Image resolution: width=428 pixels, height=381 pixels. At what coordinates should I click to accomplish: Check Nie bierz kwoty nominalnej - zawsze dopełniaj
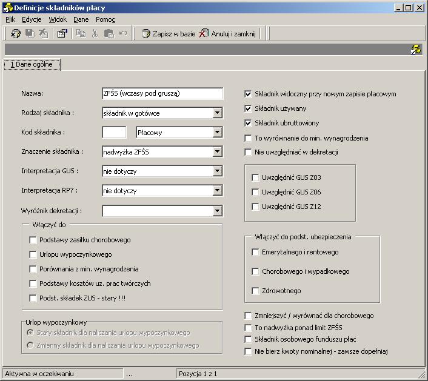248,351
